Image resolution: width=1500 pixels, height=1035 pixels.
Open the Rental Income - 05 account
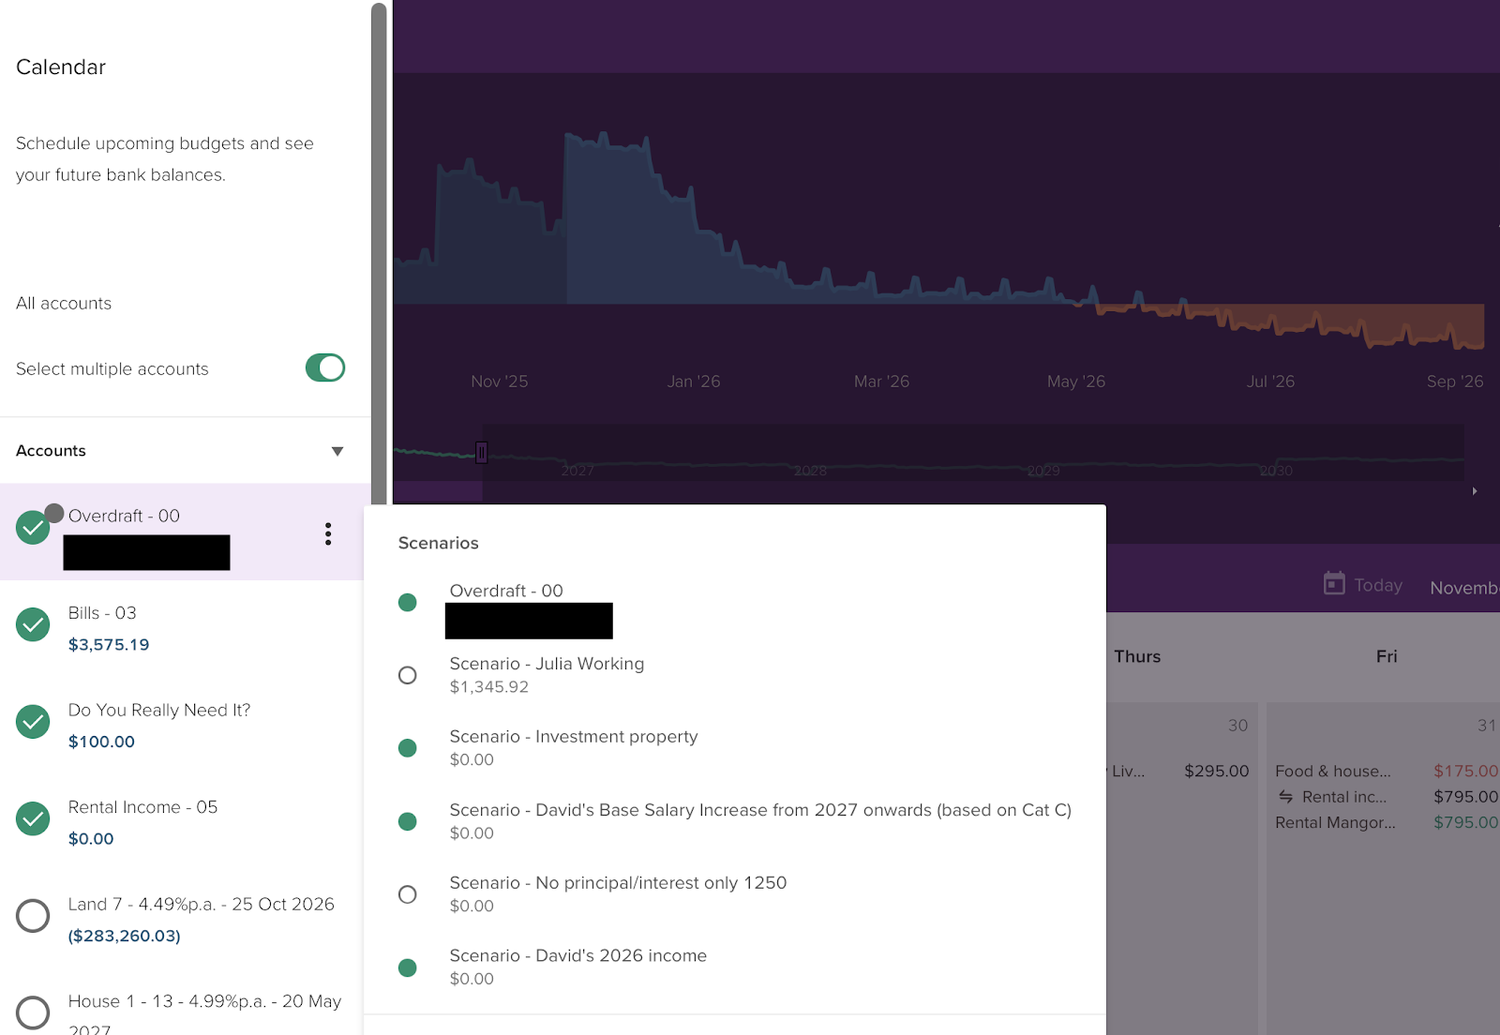pos(142,807)
